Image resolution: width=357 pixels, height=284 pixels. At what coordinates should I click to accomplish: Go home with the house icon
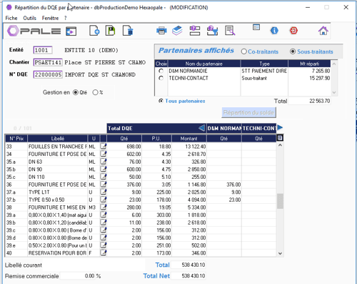click(323, 31)
